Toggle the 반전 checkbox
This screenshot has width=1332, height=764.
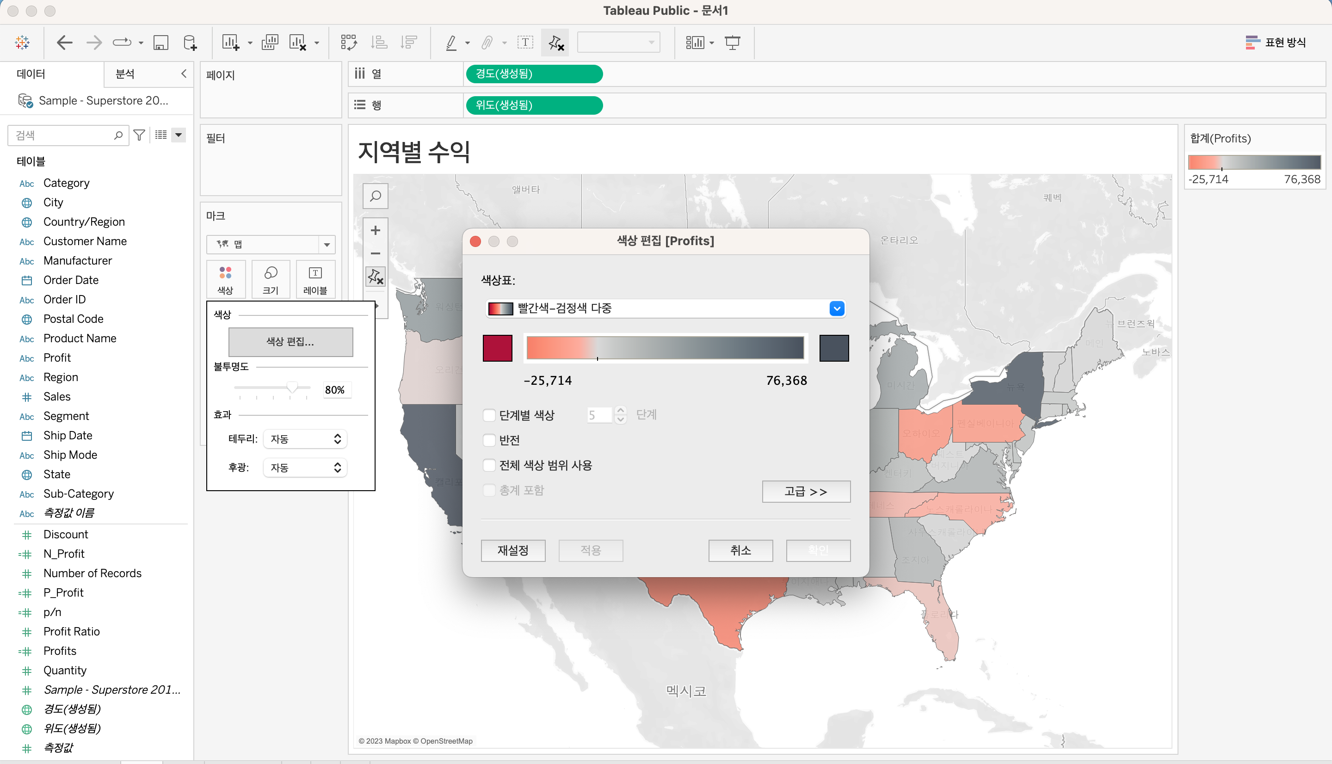[x=489, y=440]
